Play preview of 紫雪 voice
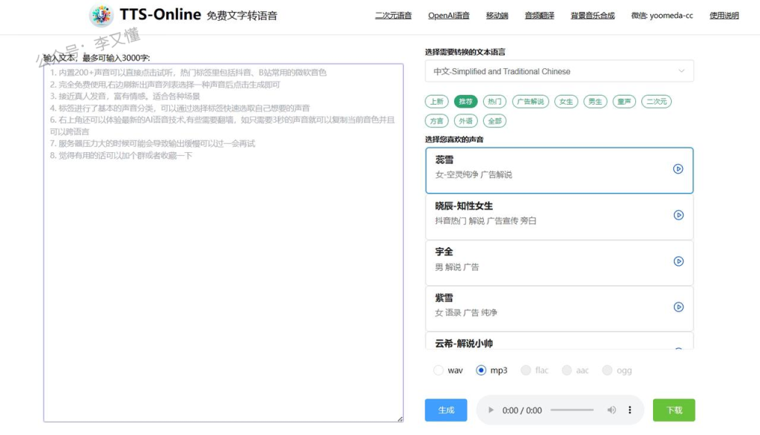 coord(678,307)
